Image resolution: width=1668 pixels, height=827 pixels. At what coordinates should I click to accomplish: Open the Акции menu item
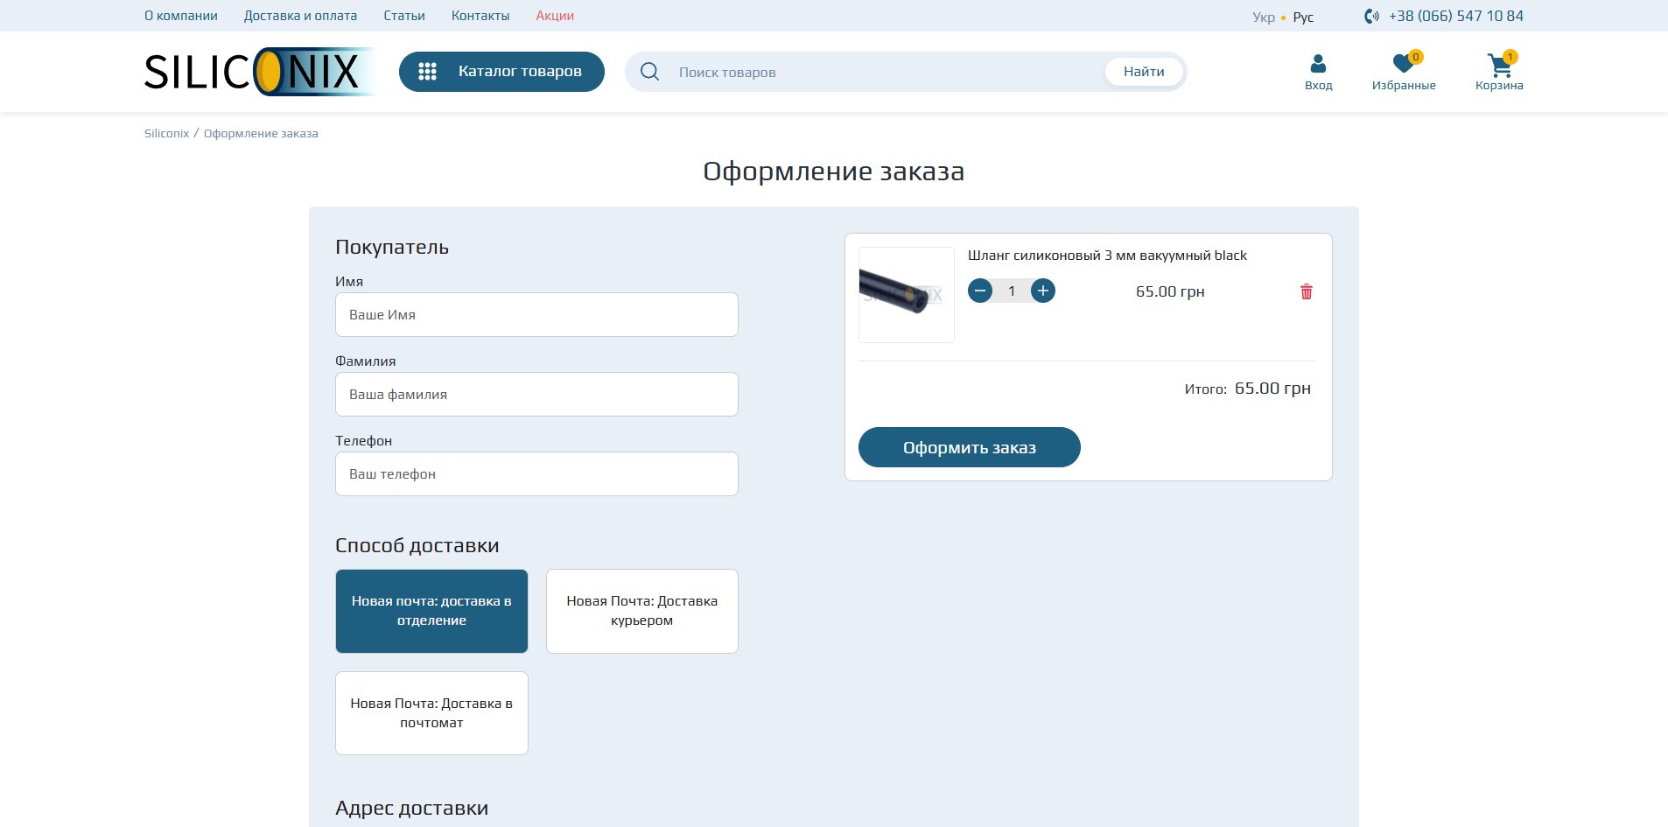[x=555, y=16]
